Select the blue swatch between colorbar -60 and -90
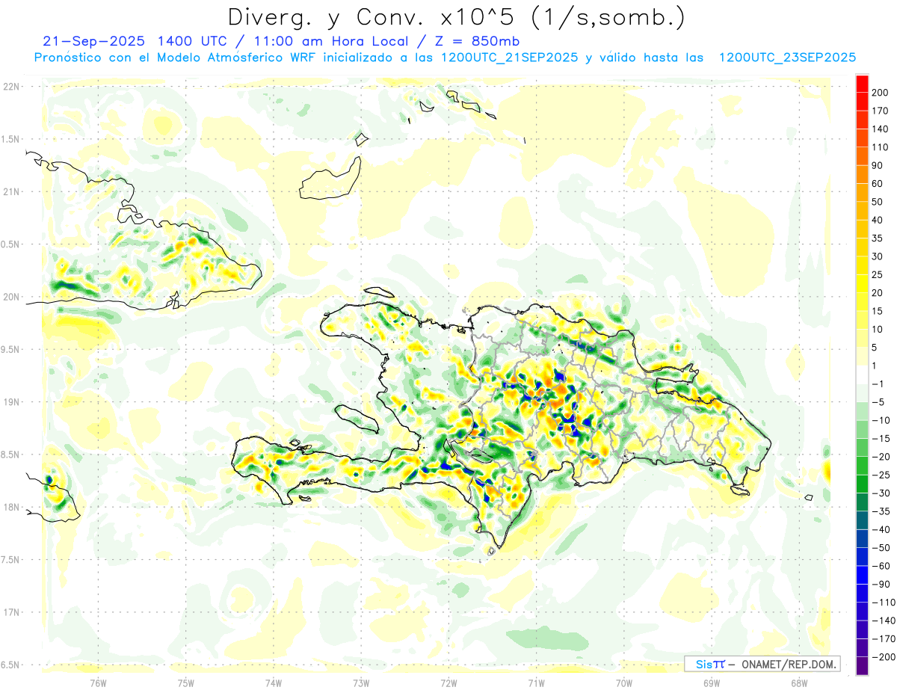Screen dimensions: 897x693 (862, 575)
